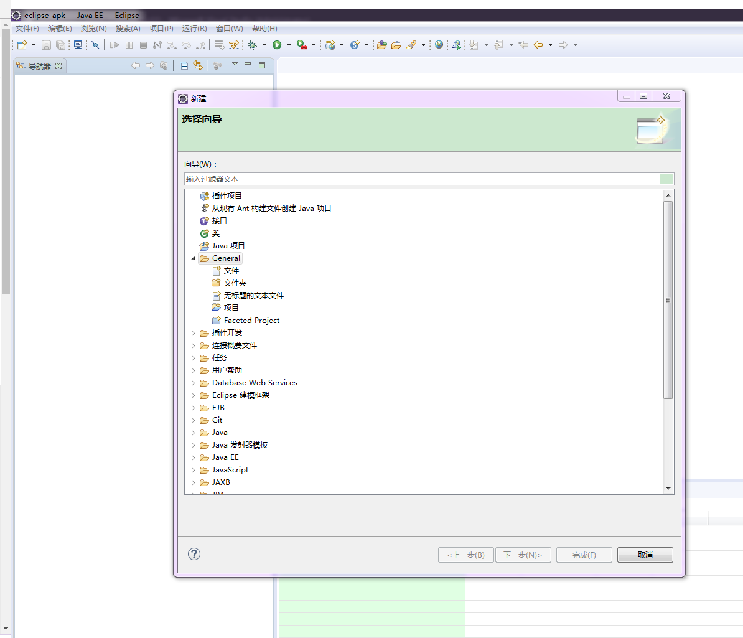Click the help question mark button
Screen dimensions: 743x638
(194, 554)
